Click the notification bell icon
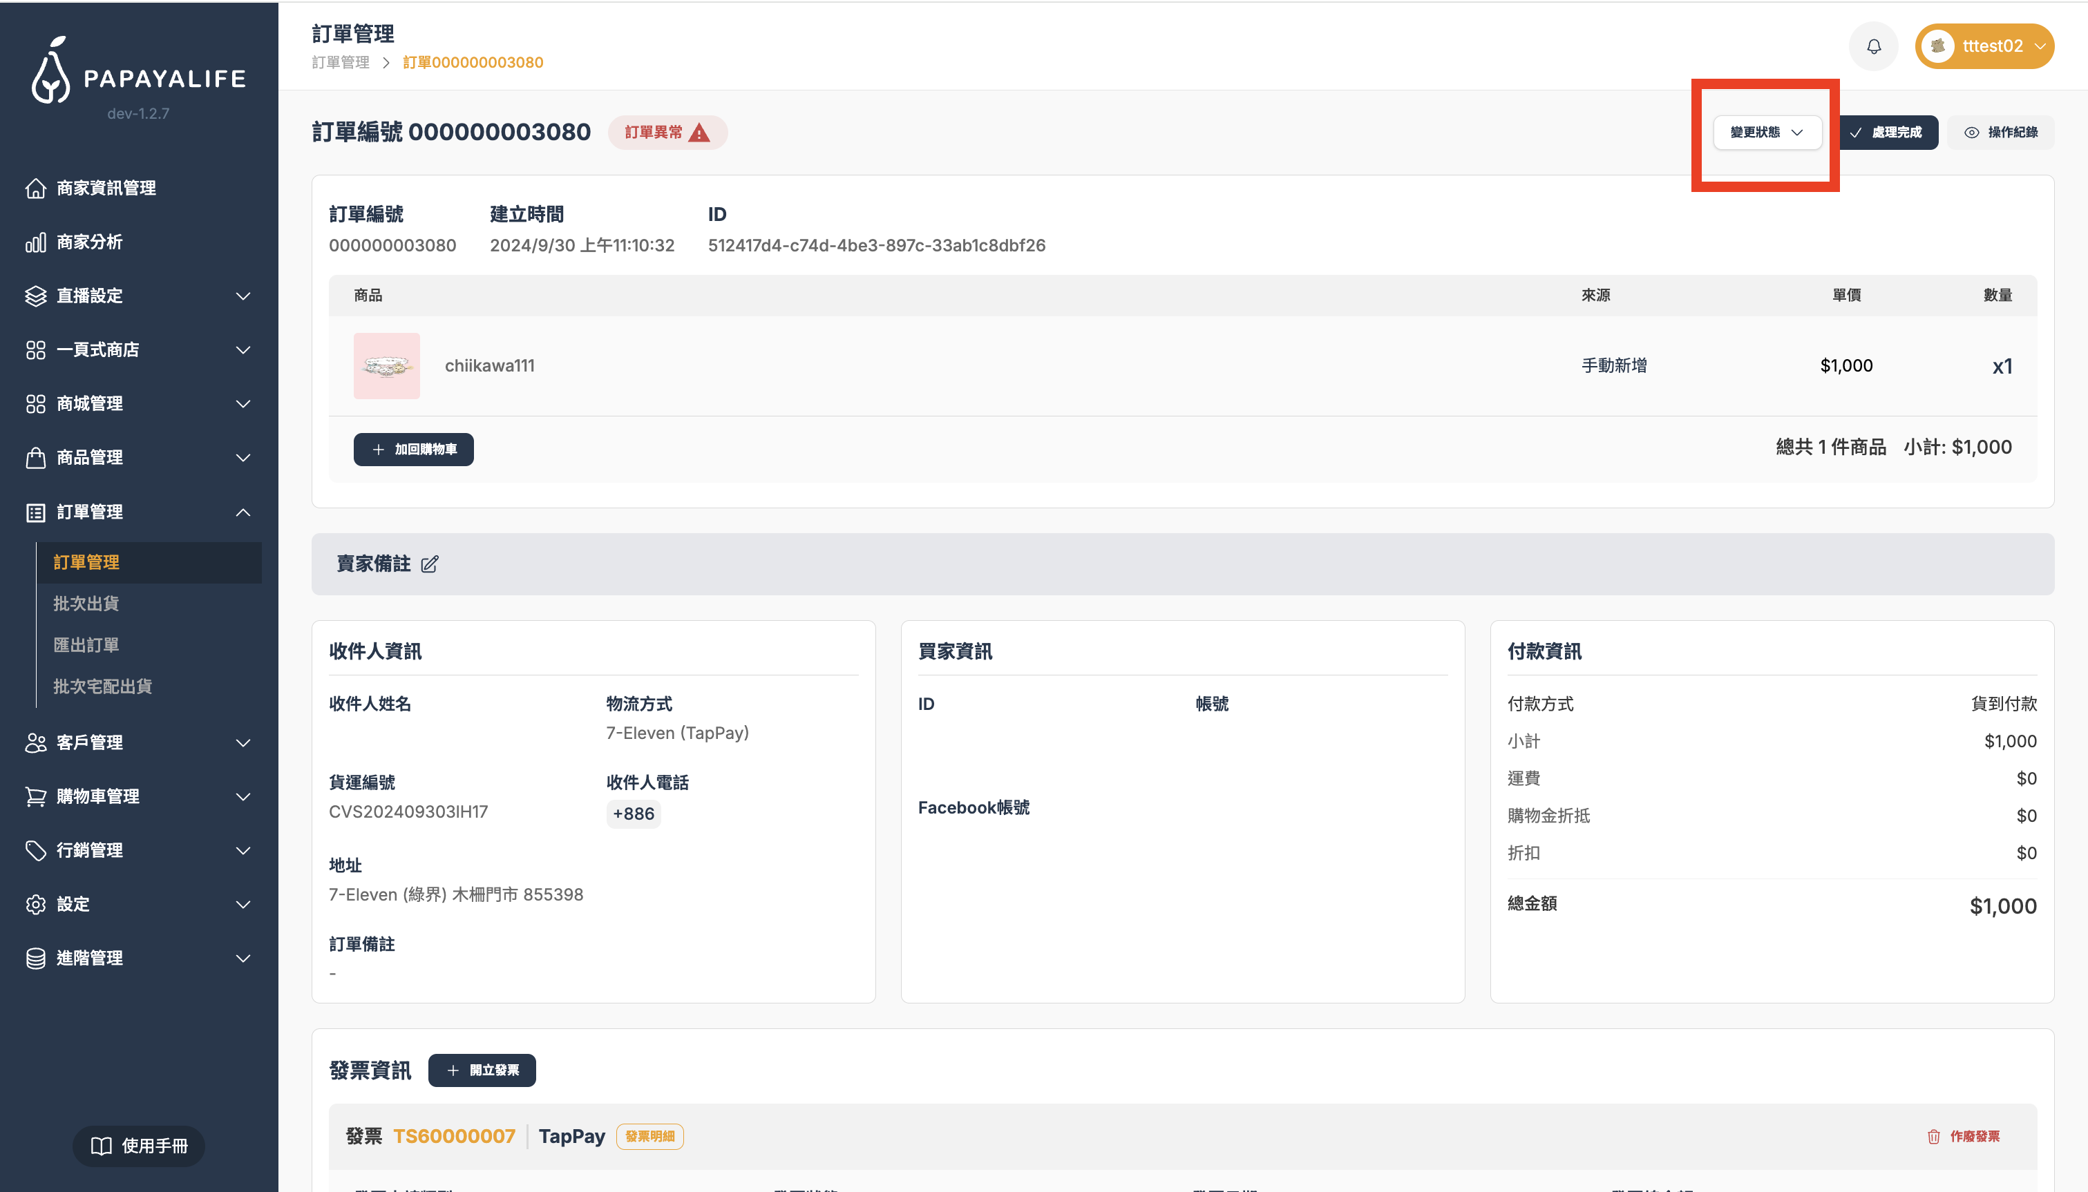 pos(1872,47)
